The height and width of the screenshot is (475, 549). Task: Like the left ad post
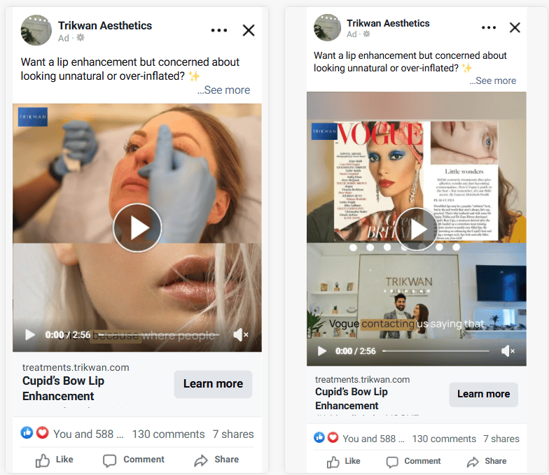pyautogui.click(x=55, y=460)
